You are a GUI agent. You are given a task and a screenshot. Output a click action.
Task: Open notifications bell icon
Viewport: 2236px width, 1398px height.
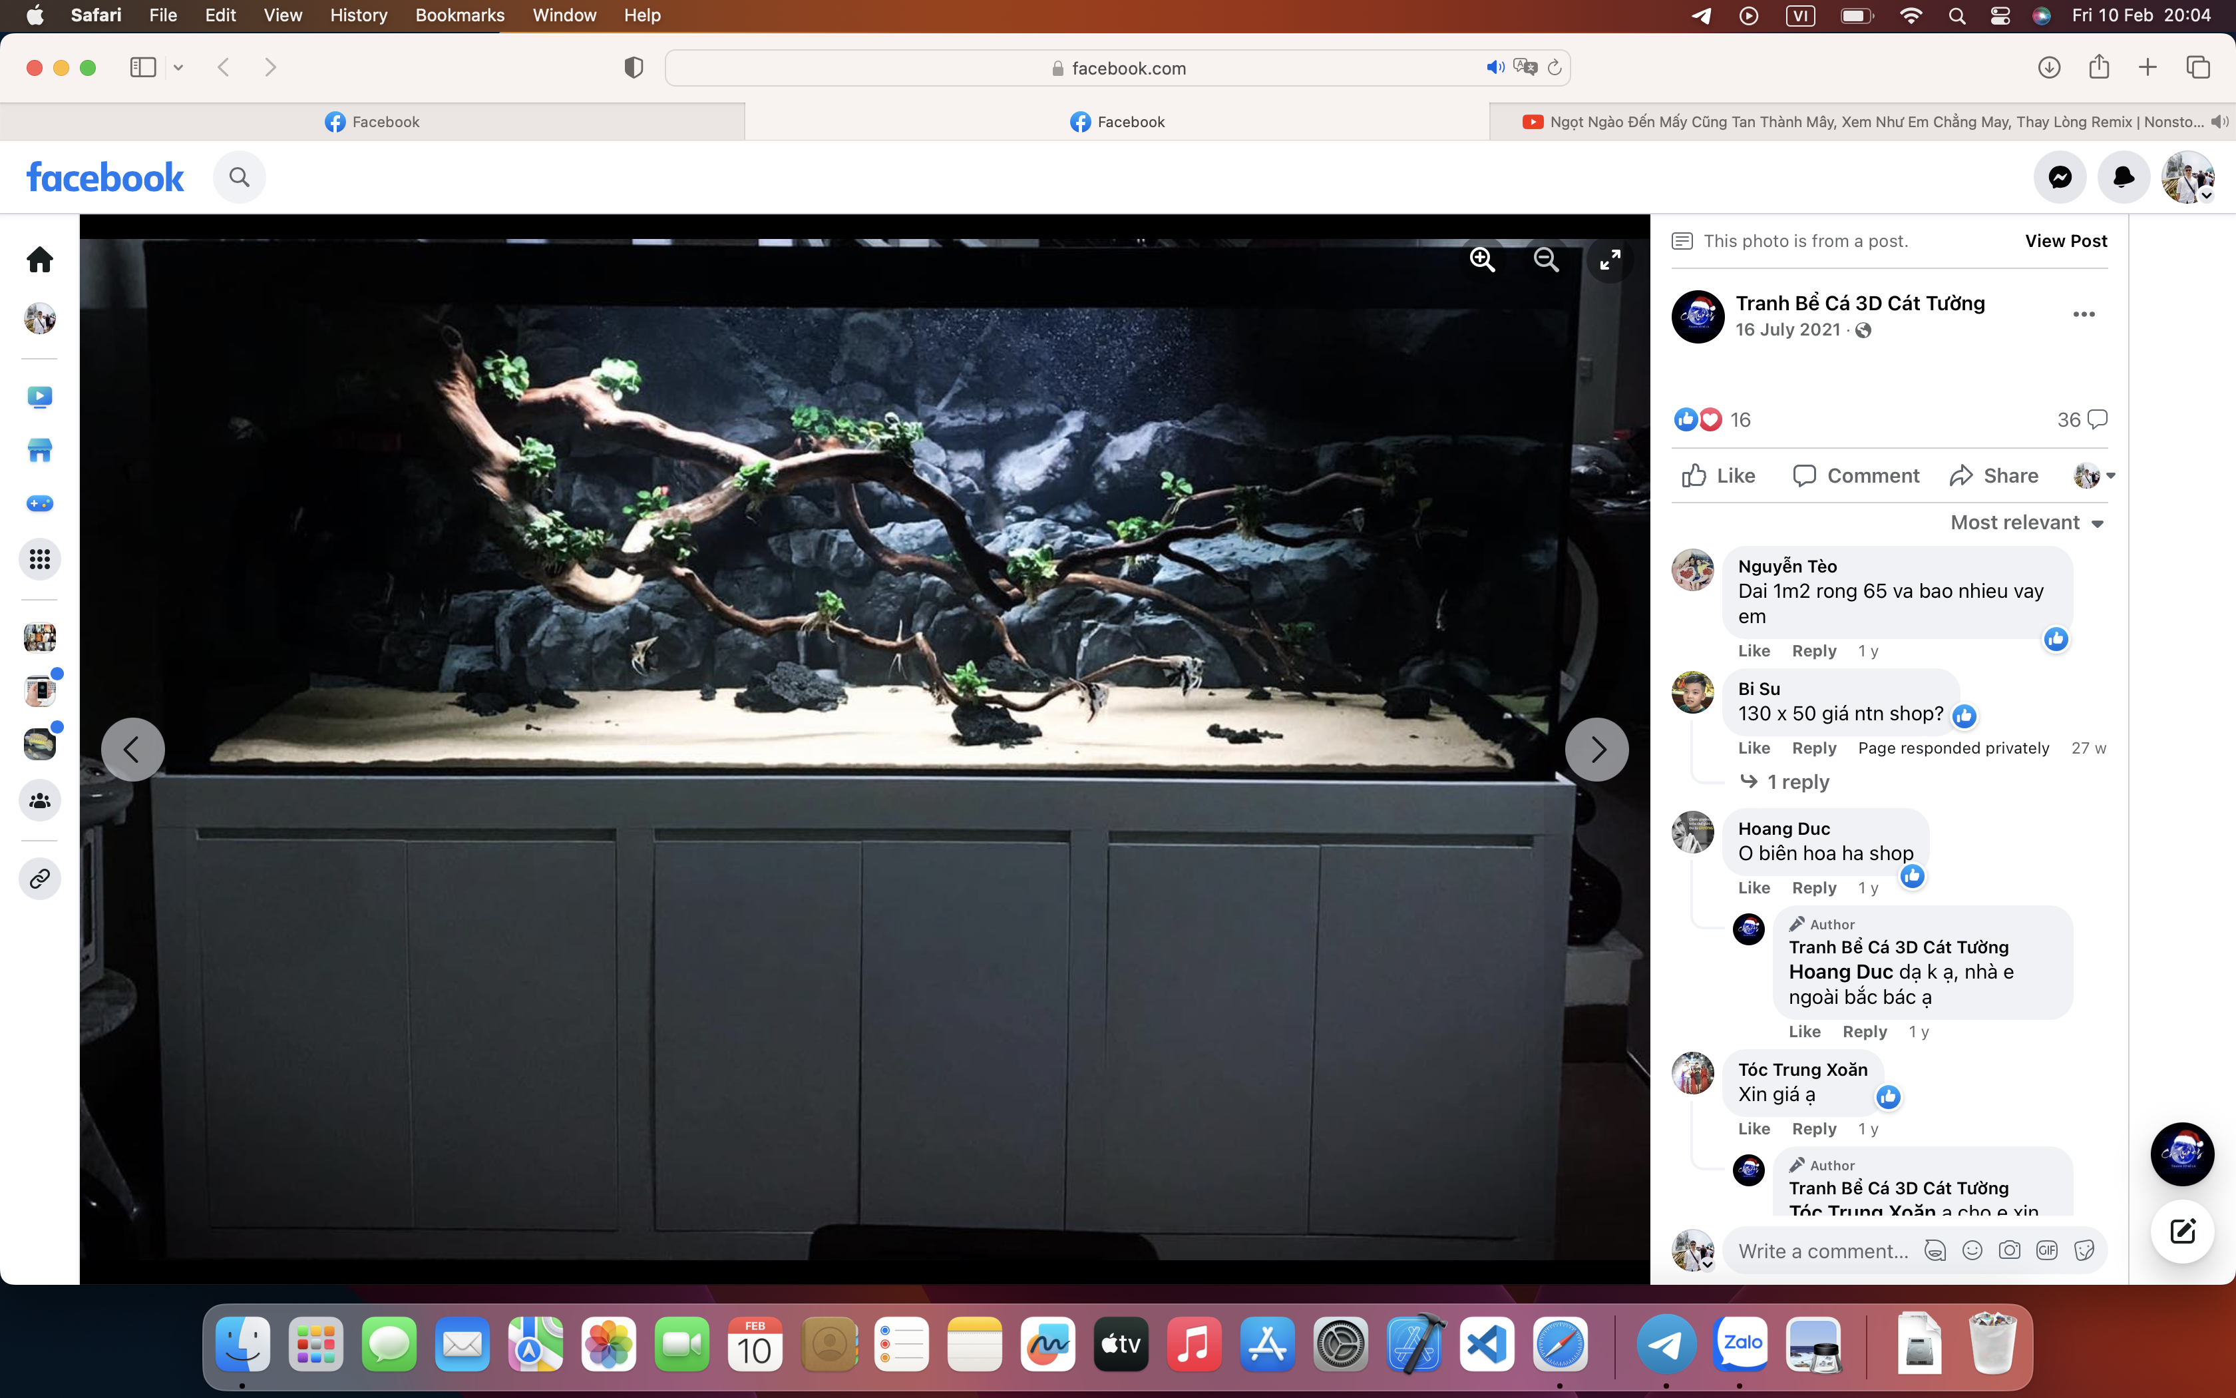(2124, 176)
